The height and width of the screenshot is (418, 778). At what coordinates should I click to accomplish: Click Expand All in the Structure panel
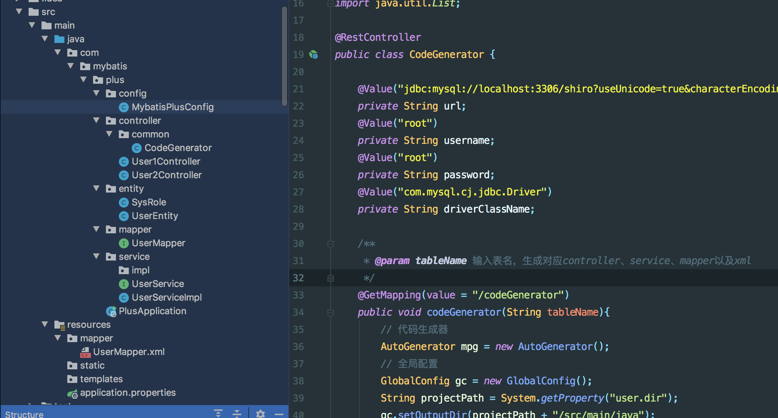pos(218,414)
